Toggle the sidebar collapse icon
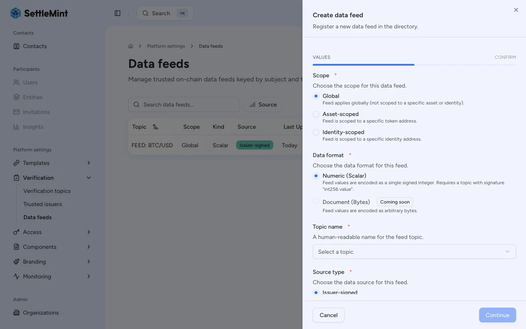 coord(118,13)
